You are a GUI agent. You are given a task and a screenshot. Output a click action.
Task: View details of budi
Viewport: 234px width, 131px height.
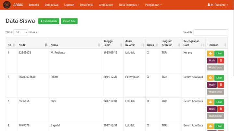(x=219, y=102)
